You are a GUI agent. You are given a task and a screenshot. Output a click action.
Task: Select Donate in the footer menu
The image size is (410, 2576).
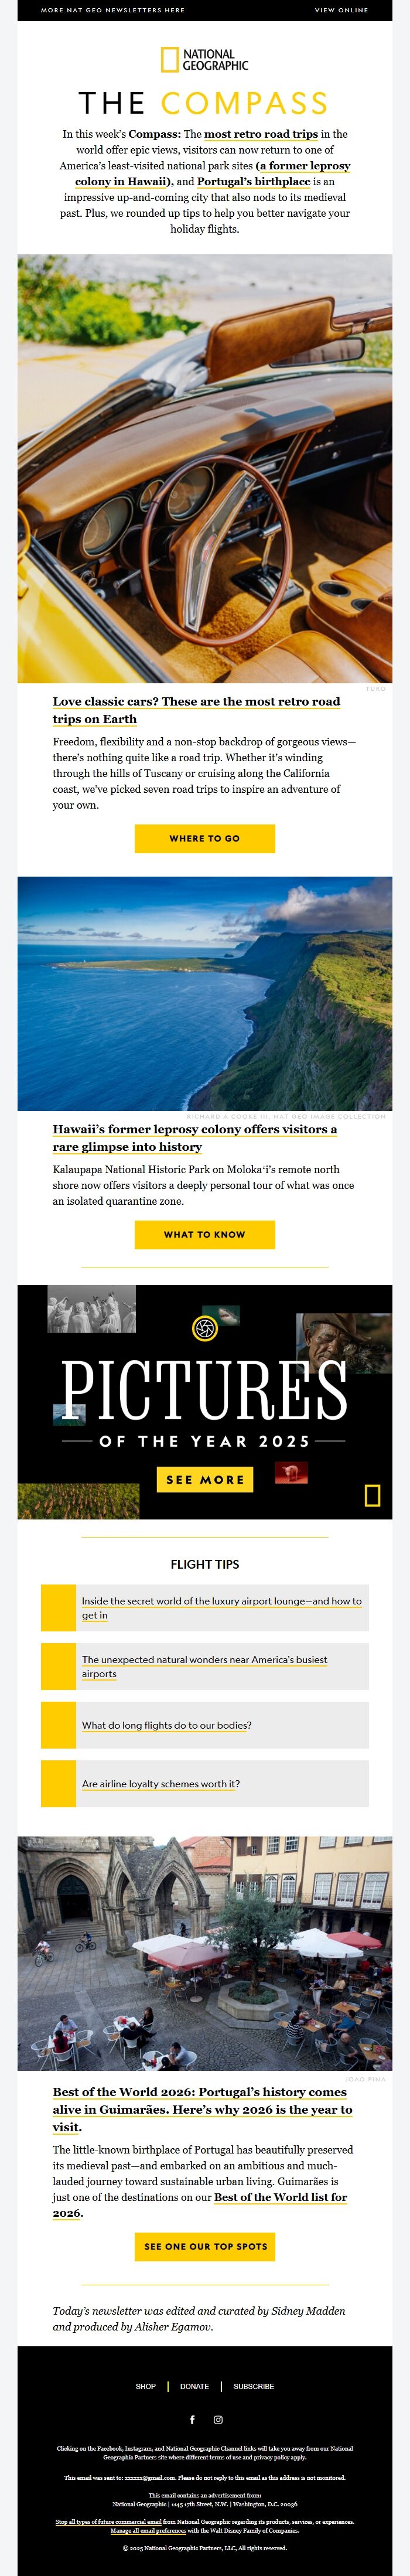point(194,2386)
